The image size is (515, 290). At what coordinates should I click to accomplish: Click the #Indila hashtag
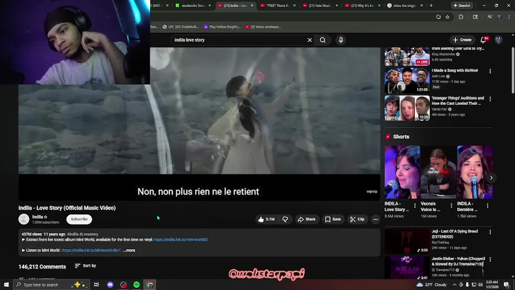coord(73,234)
